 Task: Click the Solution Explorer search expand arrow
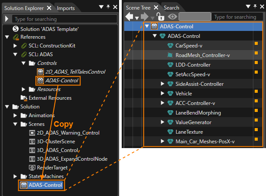7,19
